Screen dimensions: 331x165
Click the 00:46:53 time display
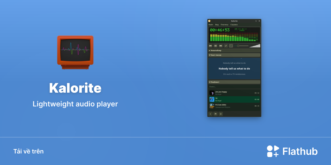click(x=220, y=30)
